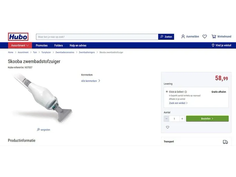Screen dimensions: 236x177
Task: Click the green Bestellen button
Action: point(207,119)
